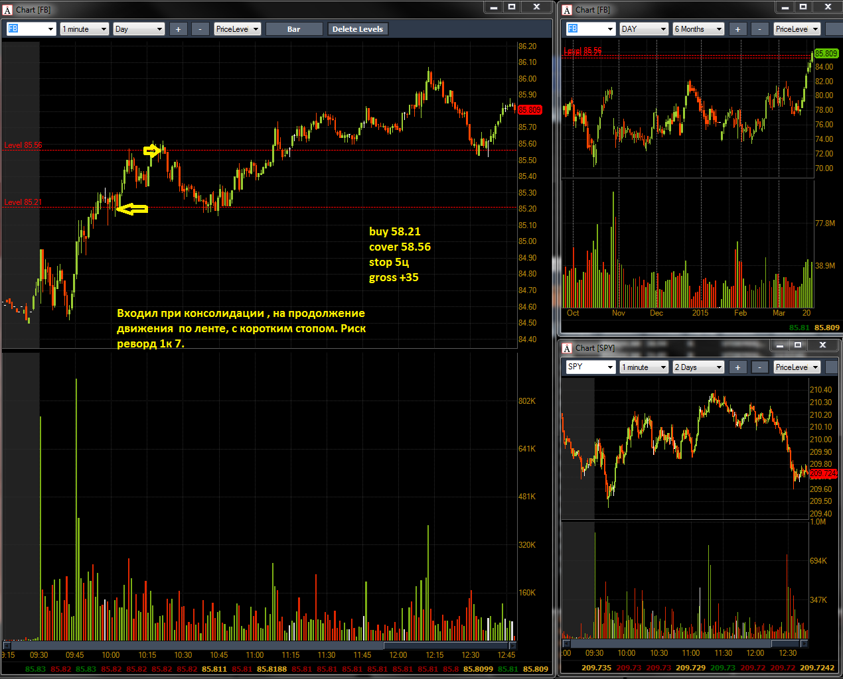
Task: Expand the Day range dropdown on FB minute chart
Action: [x=139, y=29]
